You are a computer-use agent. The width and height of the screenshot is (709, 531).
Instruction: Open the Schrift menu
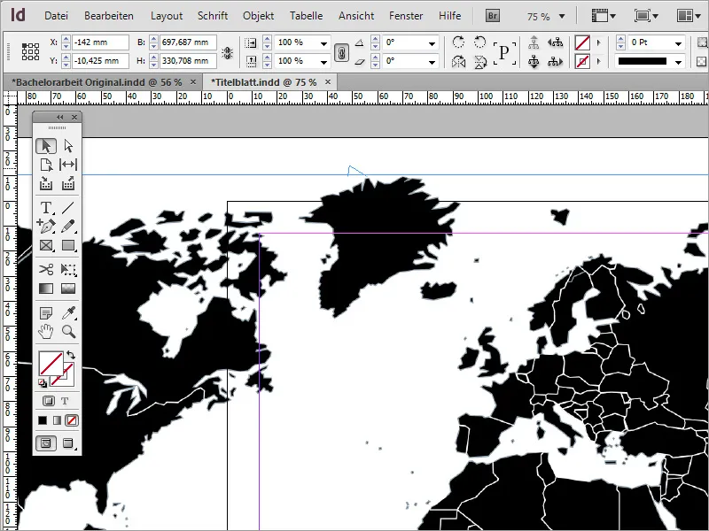pyautogui.click(x=213, y=16)
